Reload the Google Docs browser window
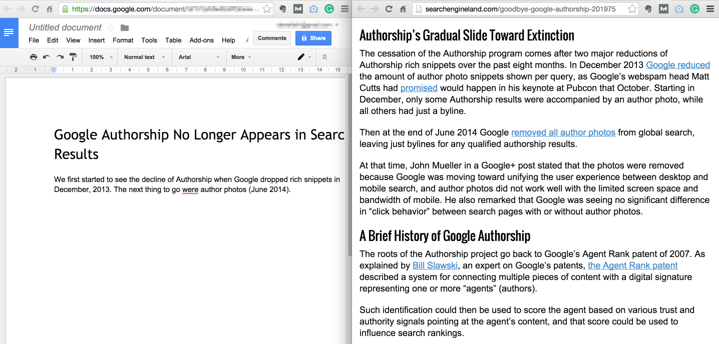Image resolution: width=719 pixels, height=344 pixels. 35,9
